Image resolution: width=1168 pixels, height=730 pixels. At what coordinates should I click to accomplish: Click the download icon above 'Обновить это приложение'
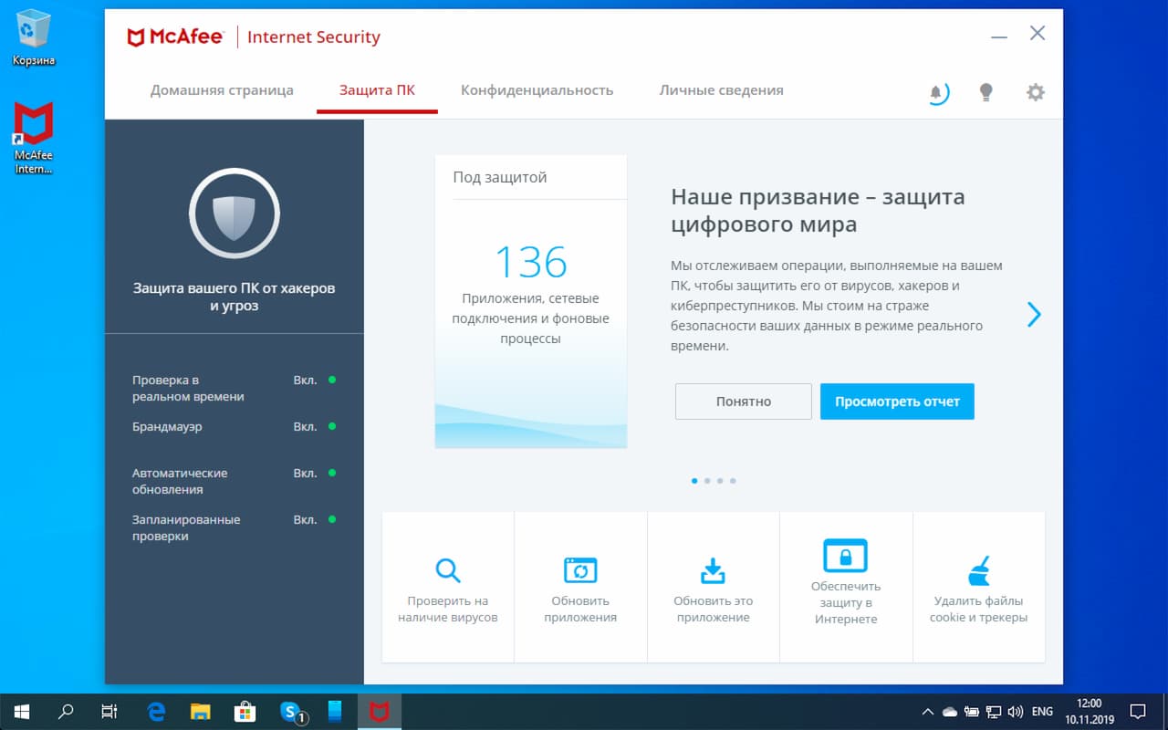tap(713, 568)
